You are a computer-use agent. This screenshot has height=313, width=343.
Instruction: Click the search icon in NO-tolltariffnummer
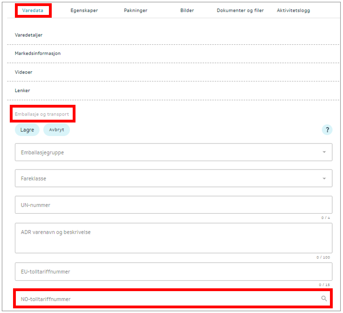324,299
